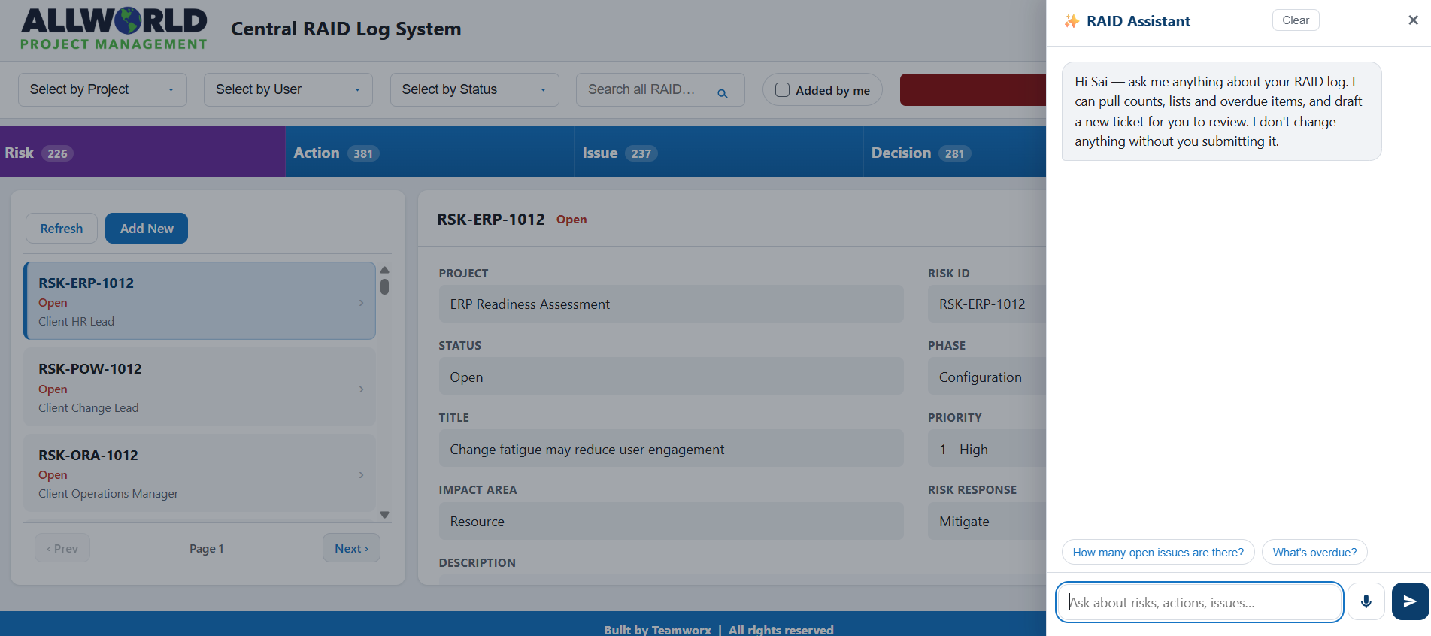This screenshot has height=636, width=1431.
Task: Click the Prev page button
Action: [x=62, y=548]
